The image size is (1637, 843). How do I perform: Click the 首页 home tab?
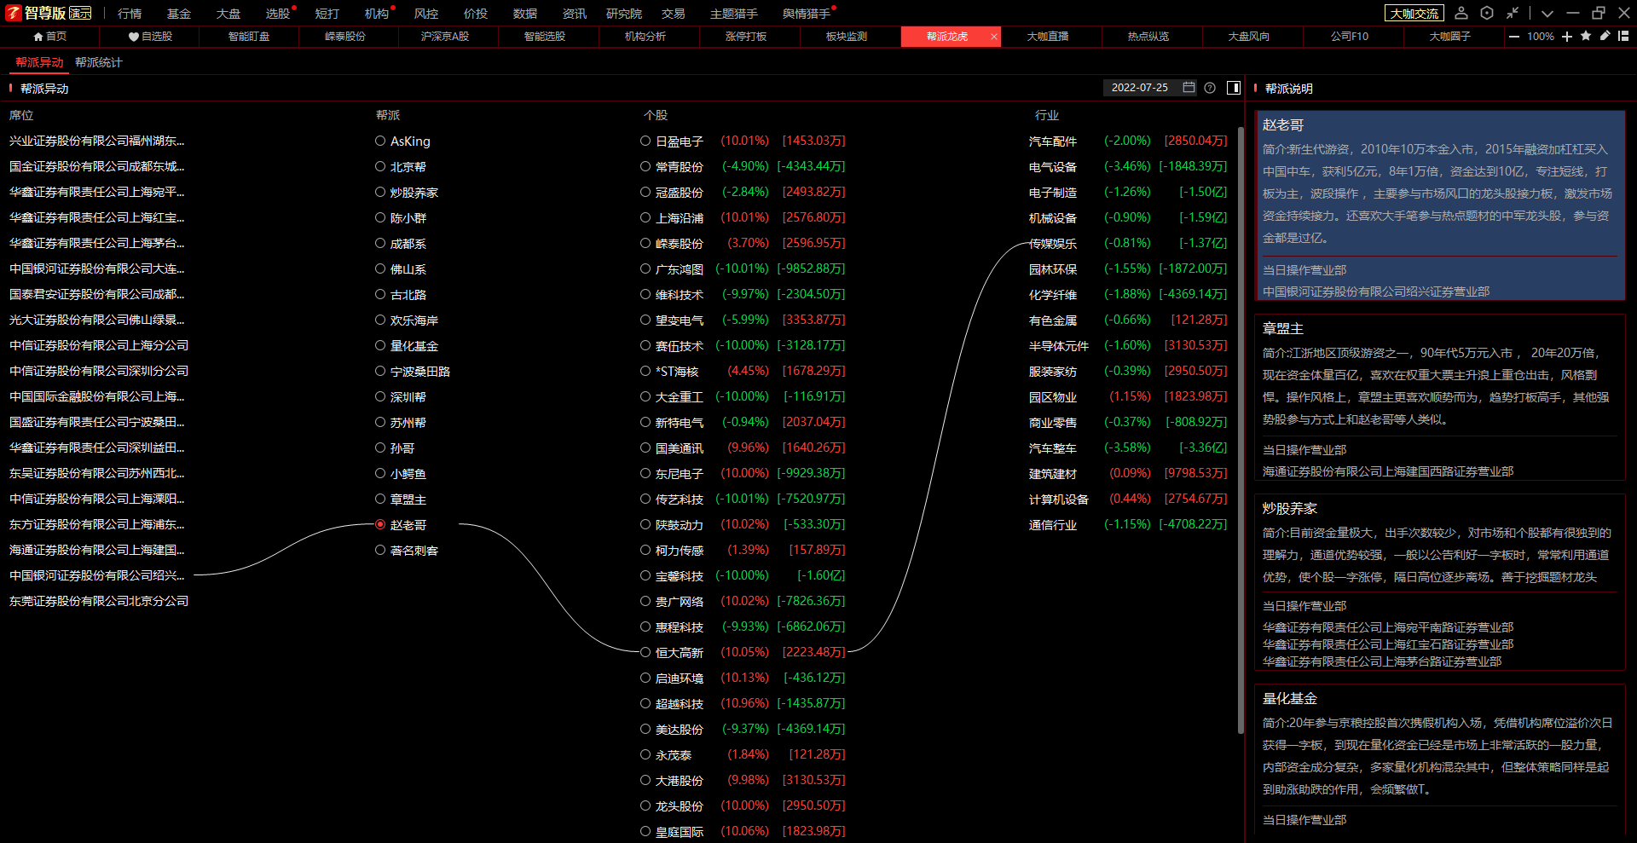coord(49,37)
